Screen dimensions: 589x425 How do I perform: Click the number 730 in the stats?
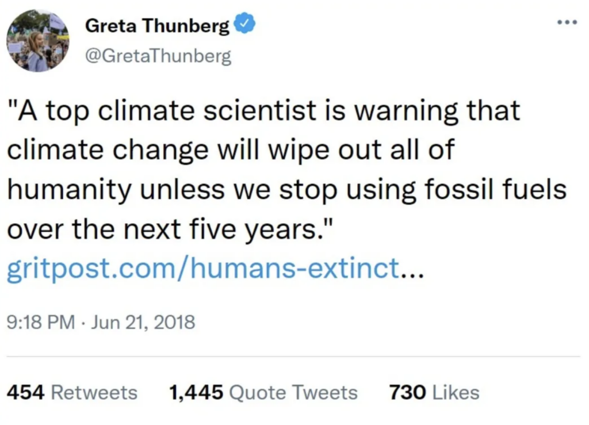coord(407,393)
